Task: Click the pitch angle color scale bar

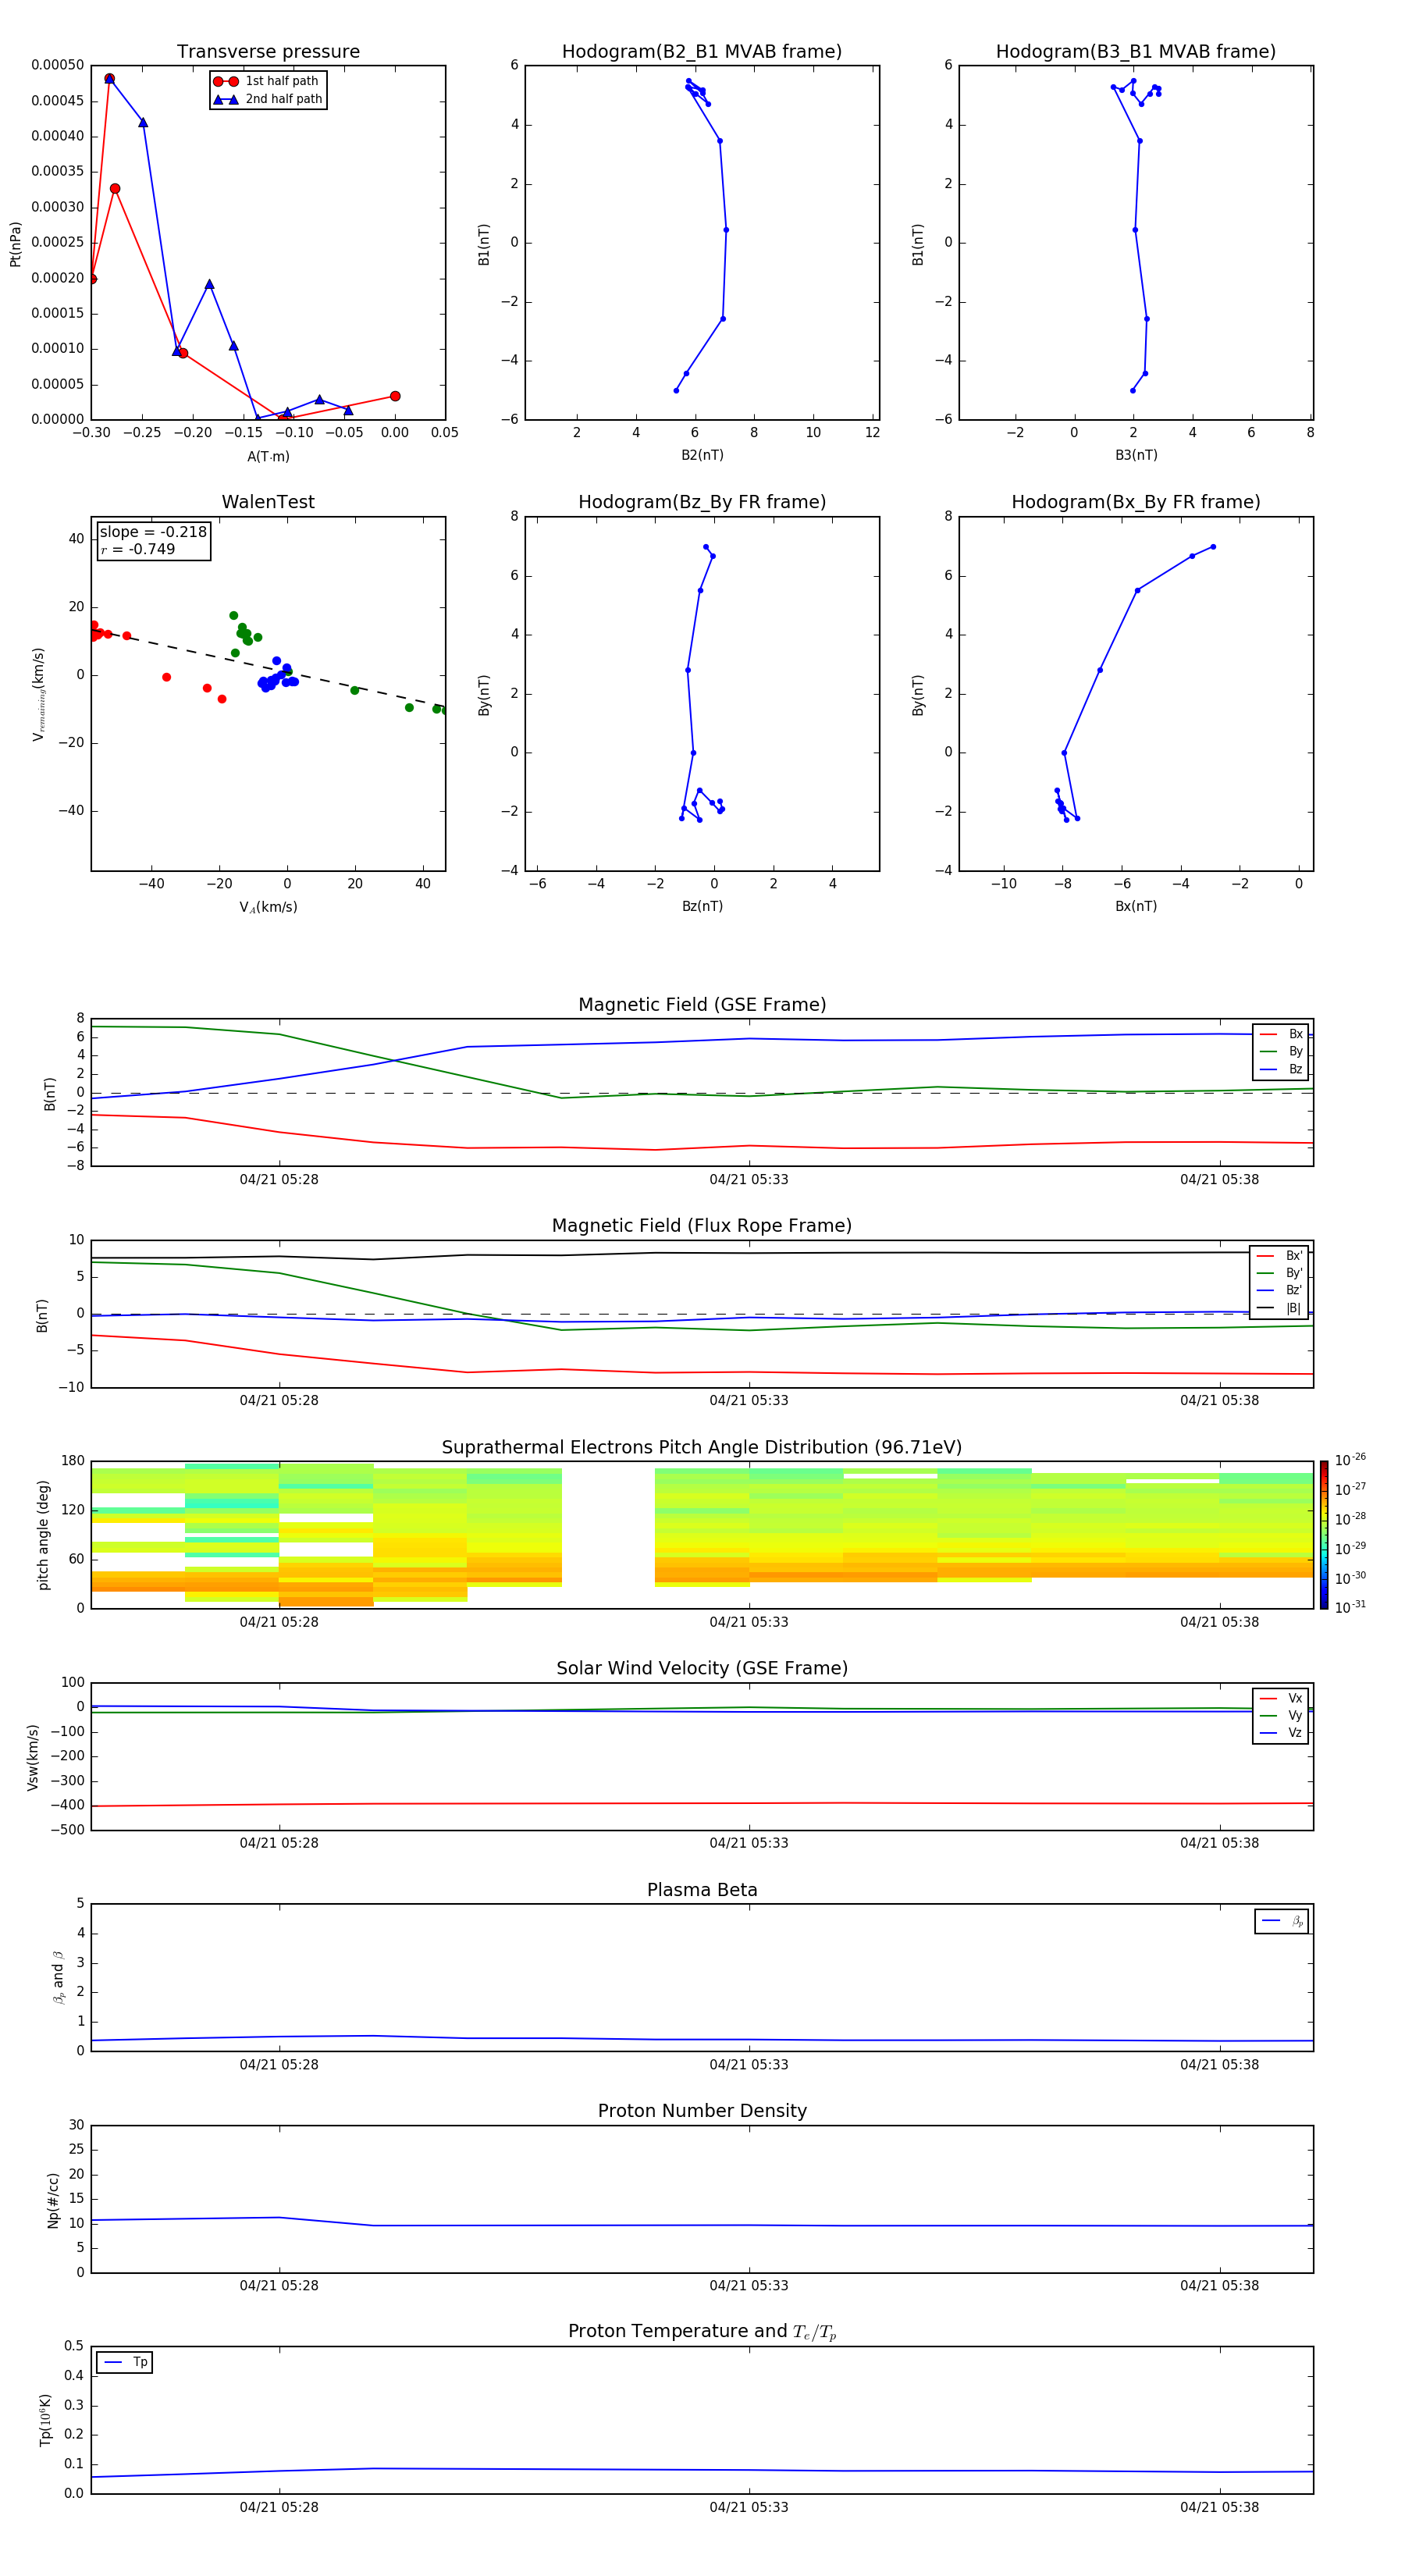Action: coord(1324,1534)
